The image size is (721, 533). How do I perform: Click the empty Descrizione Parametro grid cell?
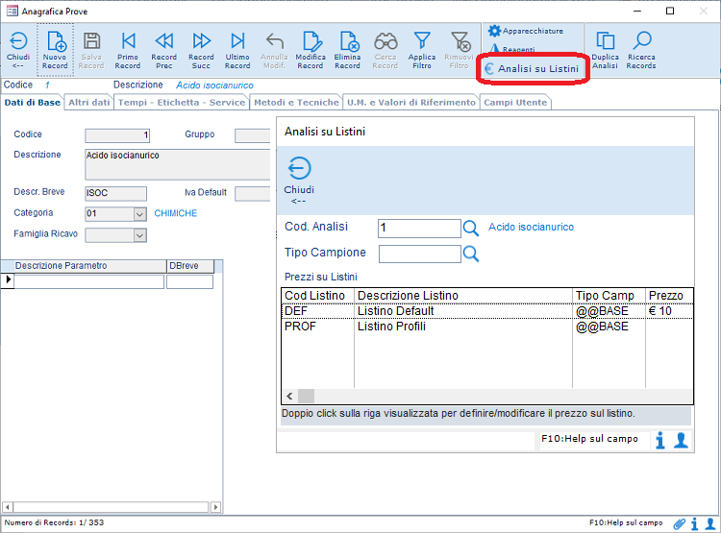coord(89,281)
